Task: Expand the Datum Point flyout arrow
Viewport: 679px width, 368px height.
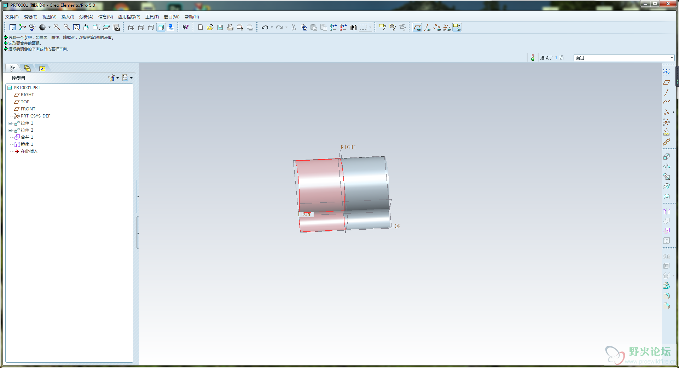Action: tap(673, 112)
